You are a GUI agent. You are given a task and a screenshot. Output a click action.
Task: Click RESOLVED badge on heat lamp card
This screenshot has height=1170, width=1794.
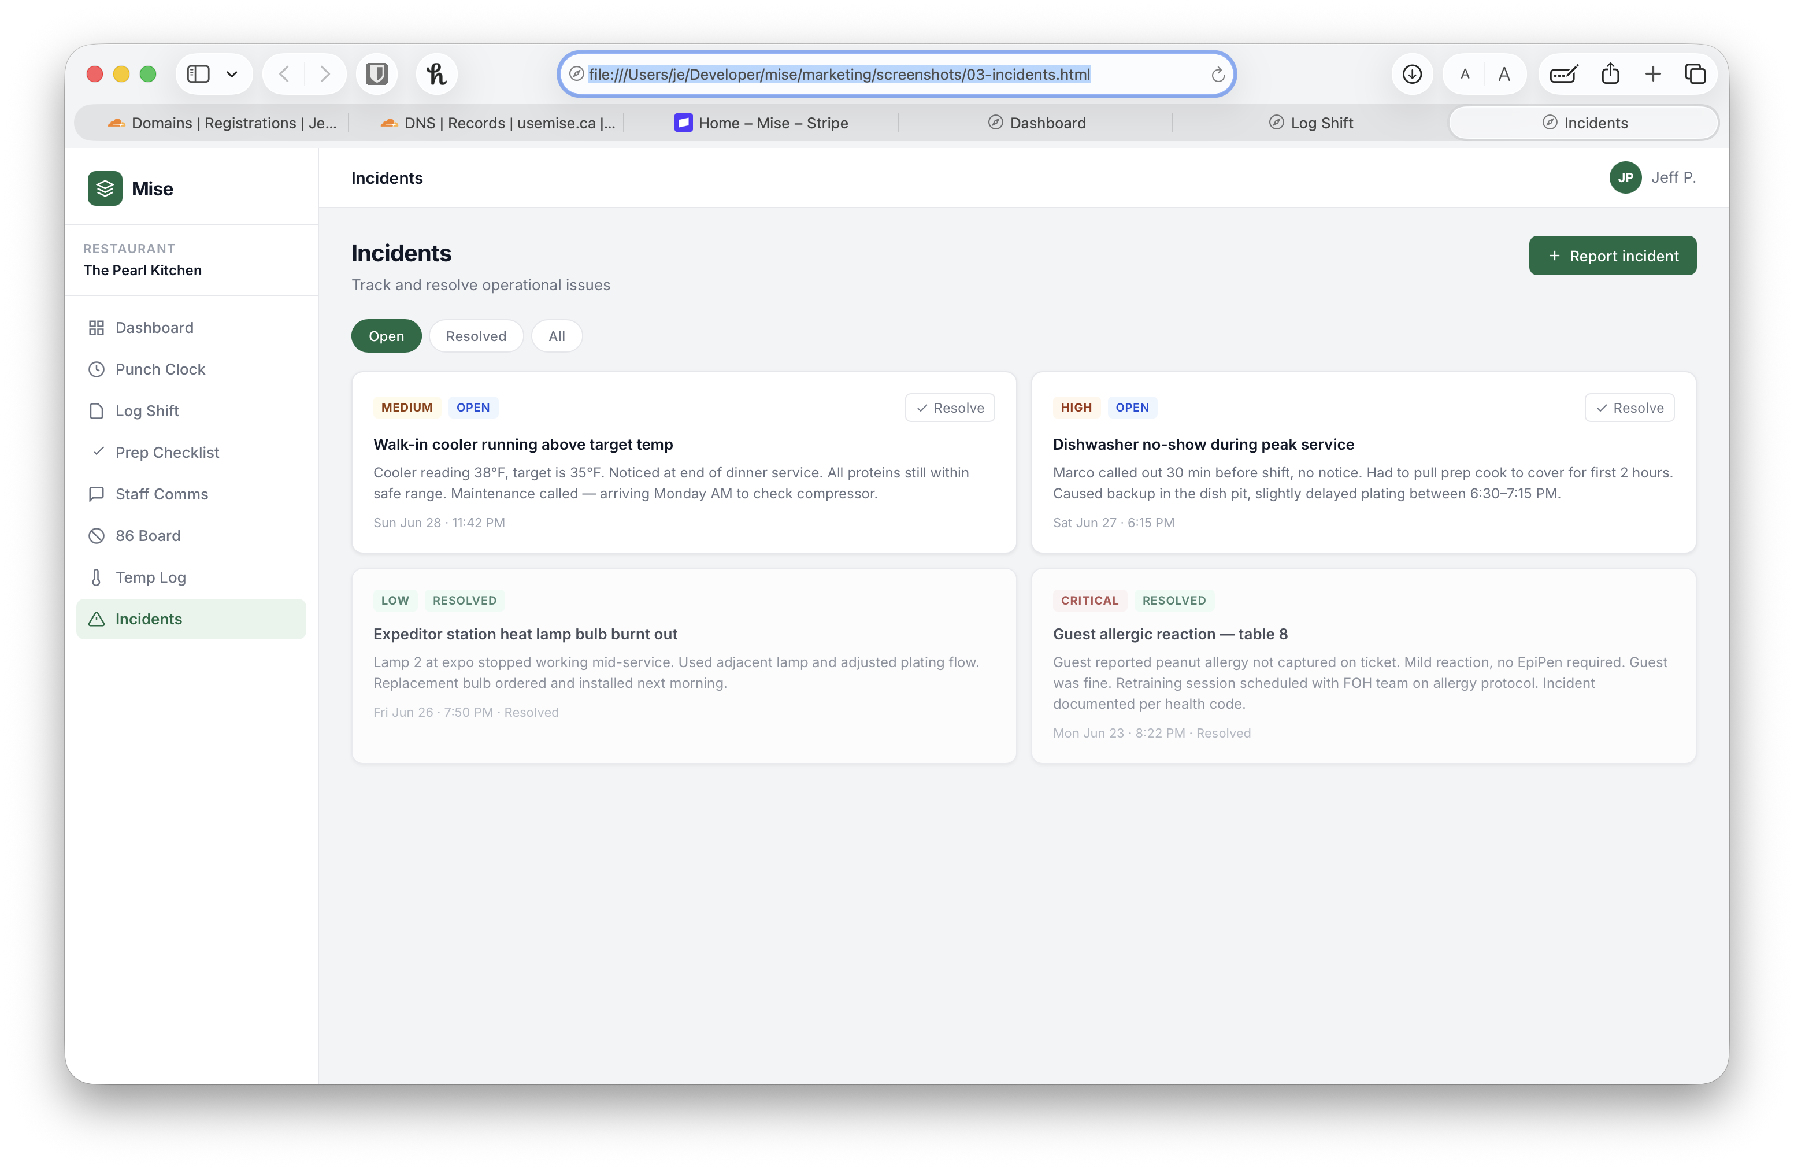pos(464,601)
